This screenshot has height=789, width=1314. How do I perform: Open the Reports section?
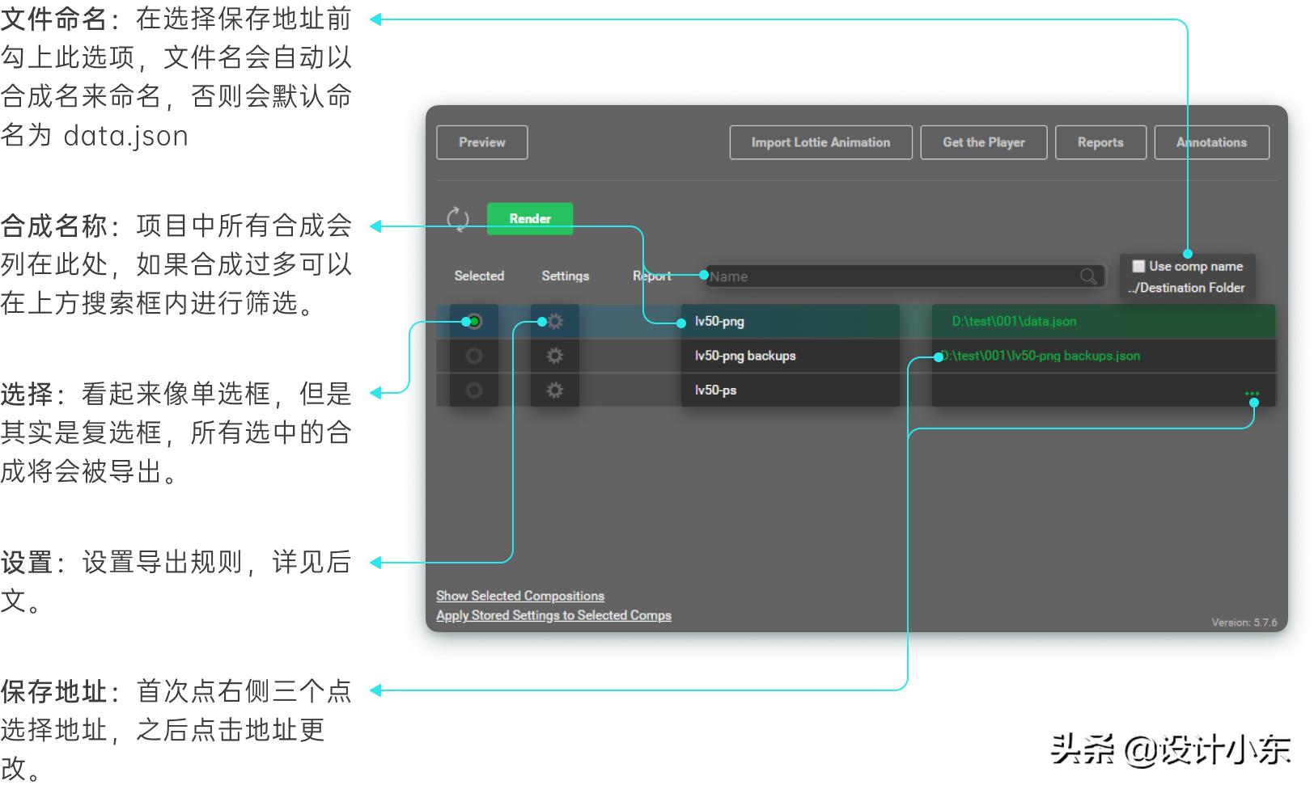coord(1100,142)
